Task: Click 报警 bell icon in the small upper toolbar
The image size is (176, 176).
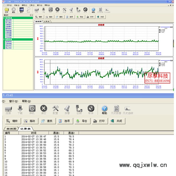Action: tap(71, 10)
